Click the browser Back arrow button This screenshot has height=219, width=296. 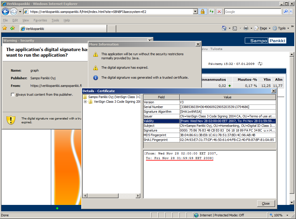pyautogui.click(x=6, y=12)
